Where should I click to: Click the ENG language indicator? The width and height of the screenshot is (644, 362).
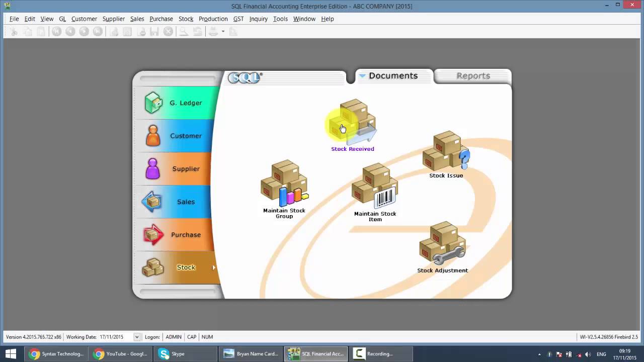coord(601,354)
